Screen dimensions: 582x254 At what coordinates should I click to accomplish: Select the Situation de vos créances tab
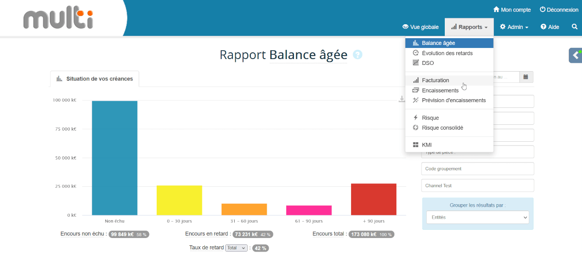coord(95,79)
